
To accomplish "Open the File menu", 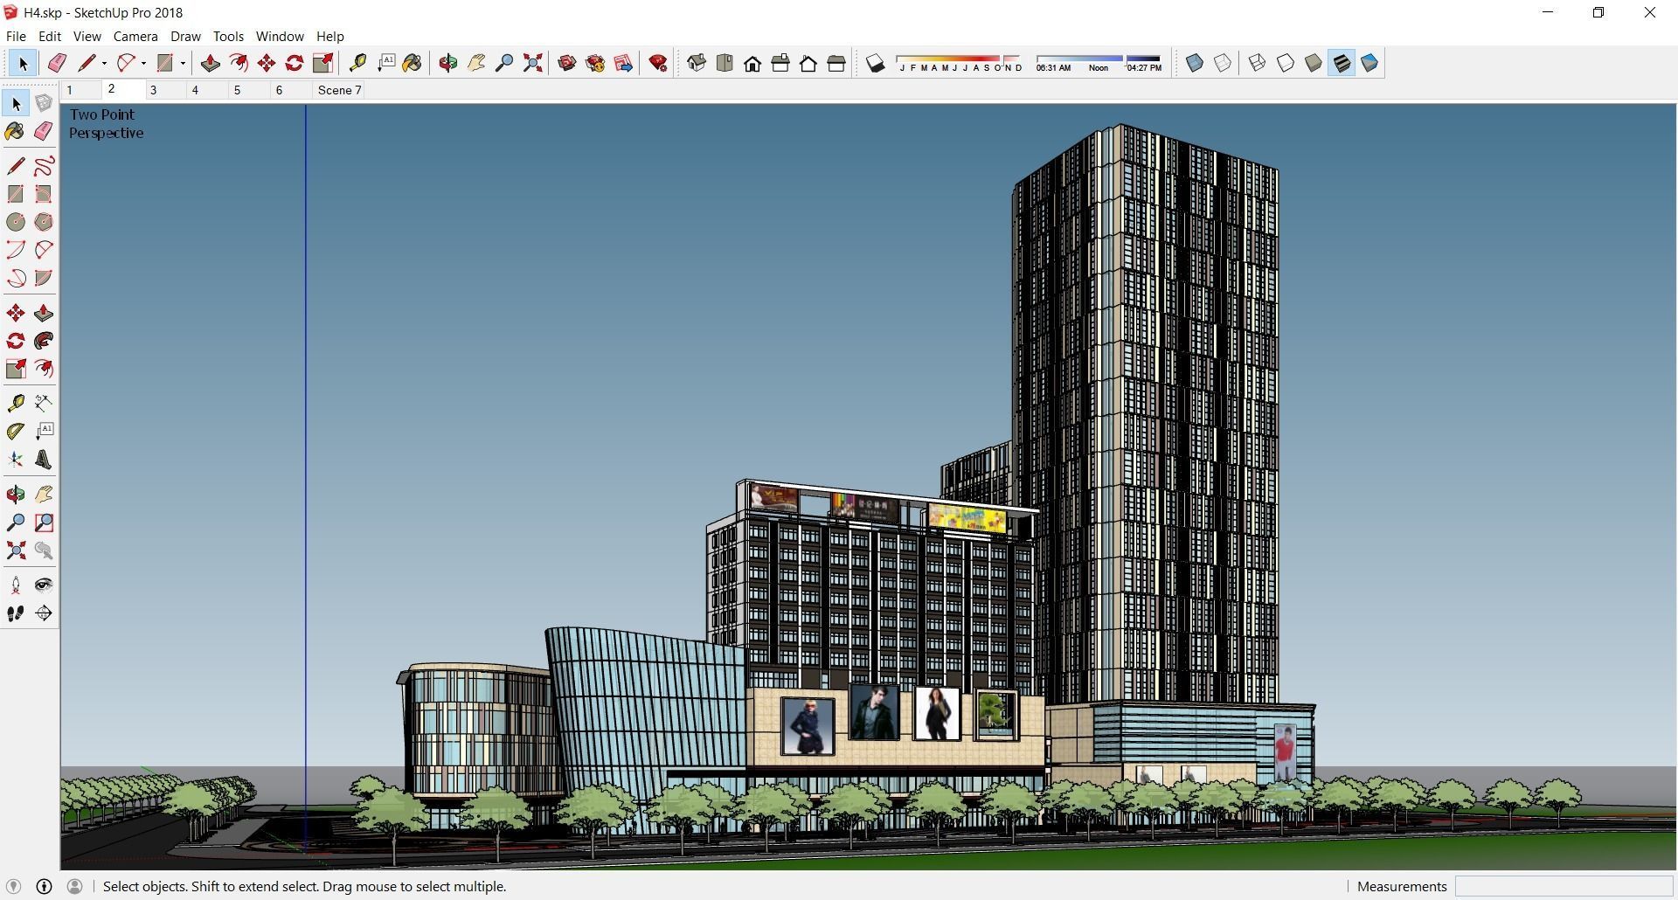I will [x=16, y=37].
